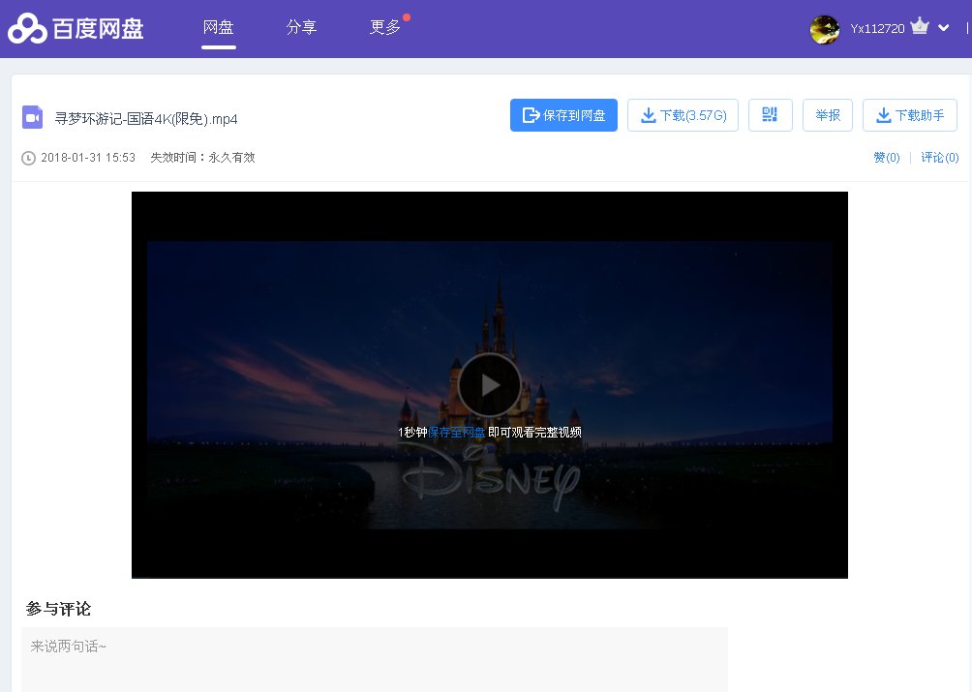Toggle the comment counter 评论(0)

point(939,158)
